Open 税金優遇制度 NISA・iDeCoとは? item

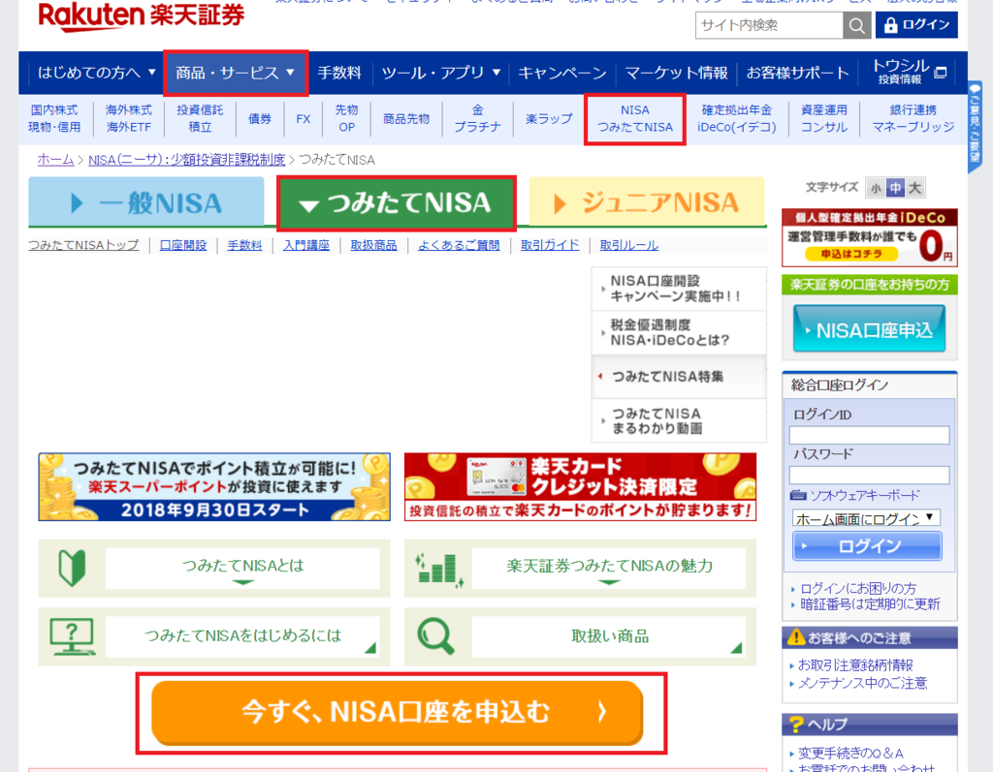[679, 333]
